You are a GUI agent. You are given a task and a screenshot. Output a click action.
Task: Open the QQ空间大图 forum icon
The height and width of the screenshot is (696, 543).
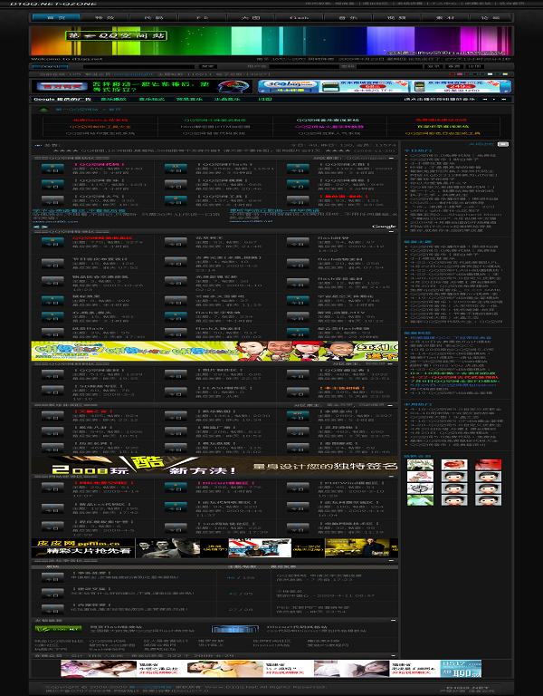[x=298, y=169]
